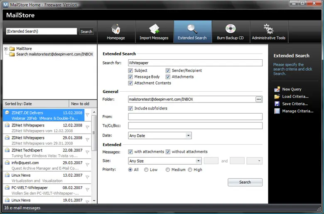Open the folder browse ellipsis button
This screenshot has width=324, height=214.
coord(258,99)
